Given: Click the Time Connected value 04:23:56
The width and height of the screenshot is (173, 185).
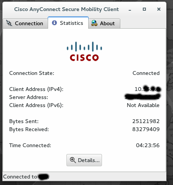Looking at the screenshot, I should tap(148, 145).
